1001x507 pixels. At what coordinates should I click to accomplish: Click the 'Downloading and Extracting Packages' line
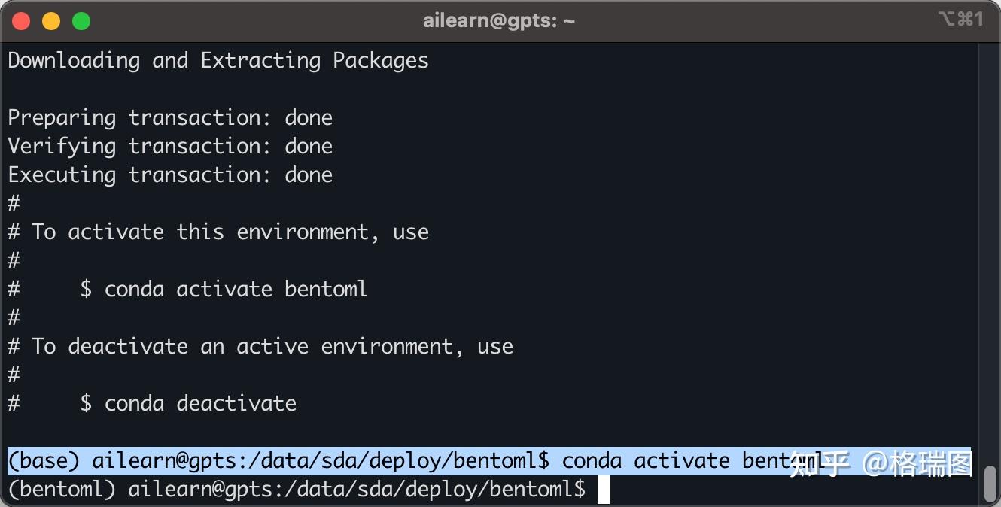(x=218, y=60)
